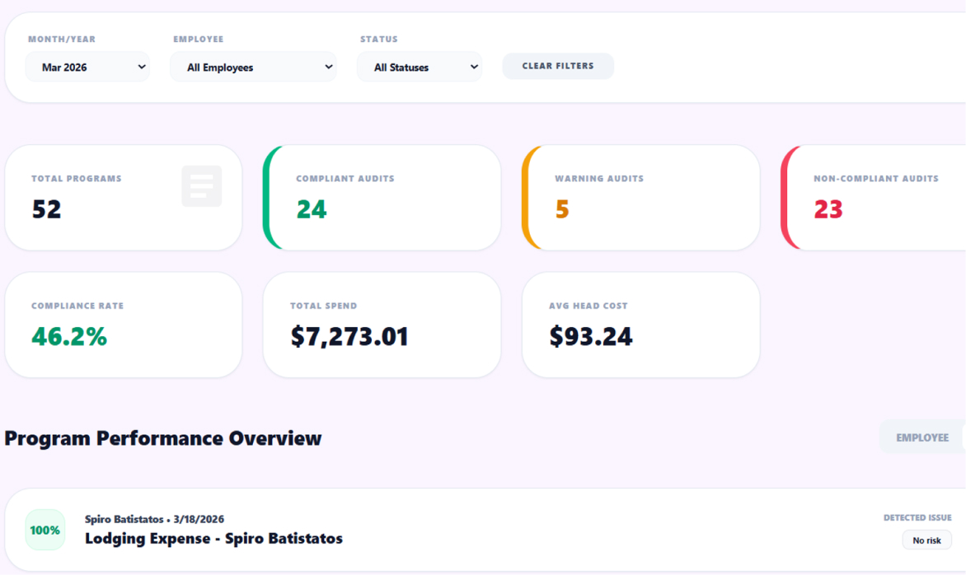Click the Detected Issue label
Viewport: 966px width, 575px height.
coord(917,517)
